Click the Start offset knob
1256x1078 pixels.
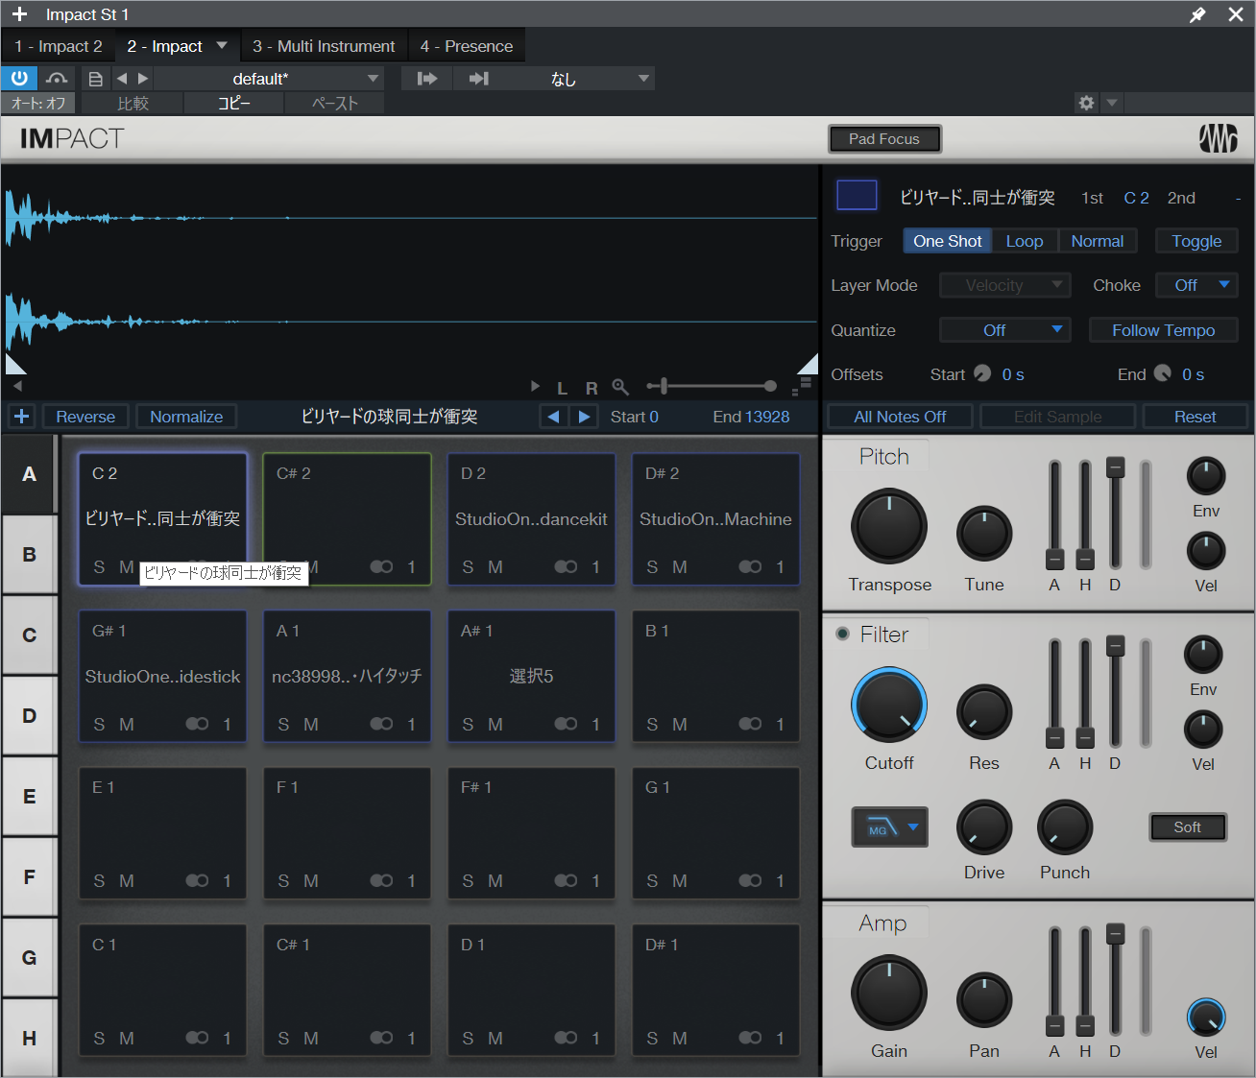(x=982, y=373)
